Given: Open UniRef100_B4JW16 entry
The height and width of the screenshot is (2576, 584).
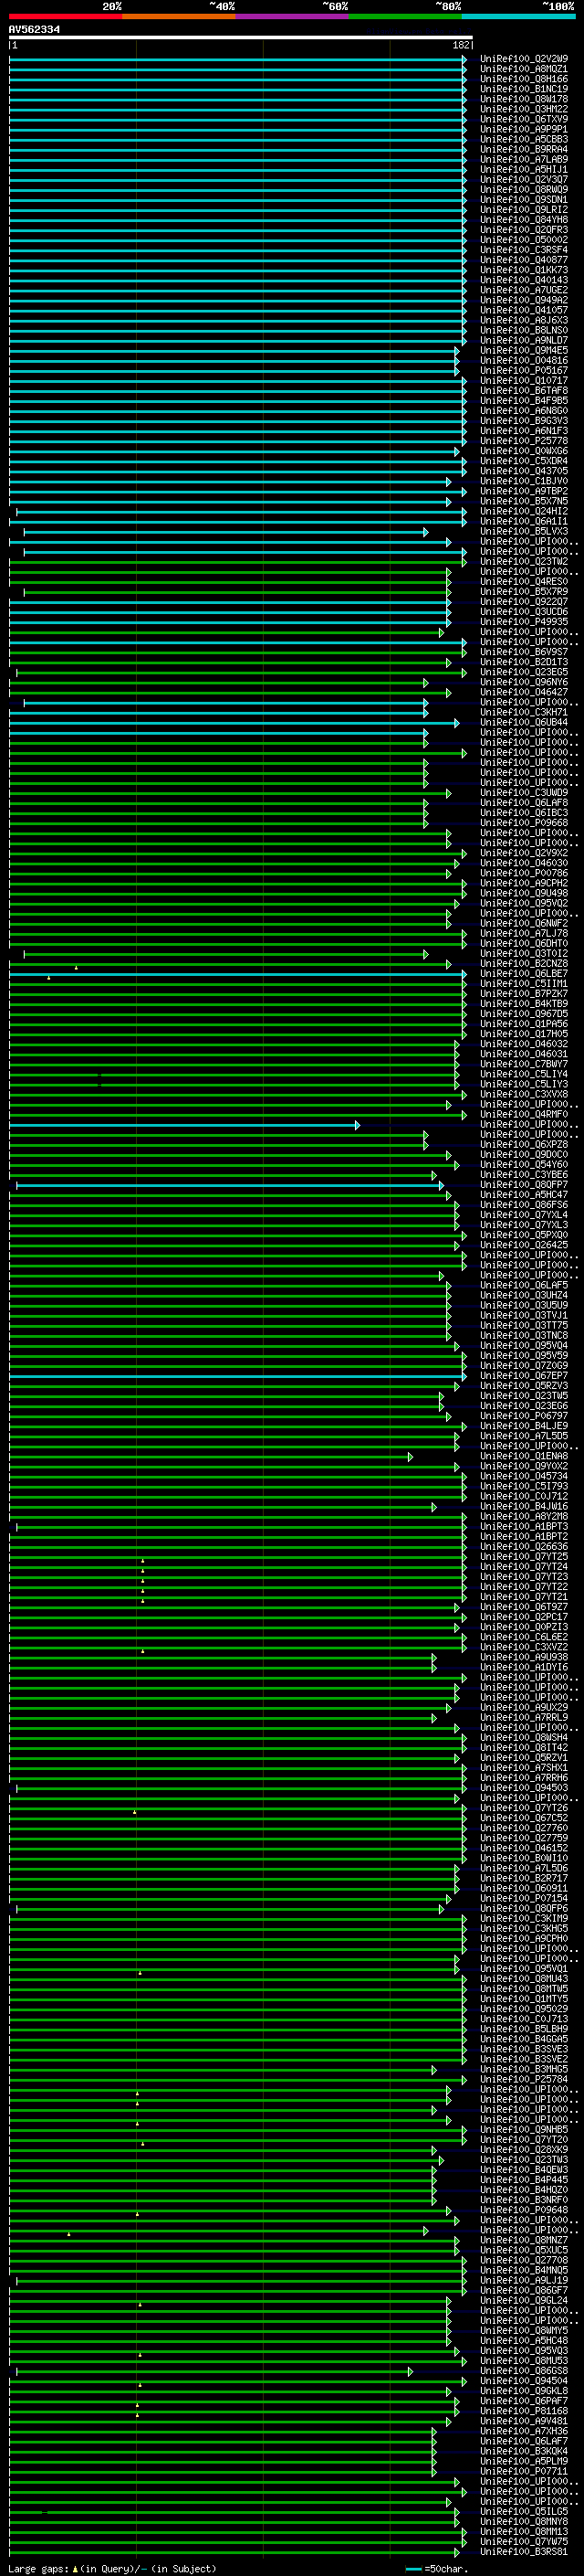Looking at the screenshot, I should coord(523,1506).
